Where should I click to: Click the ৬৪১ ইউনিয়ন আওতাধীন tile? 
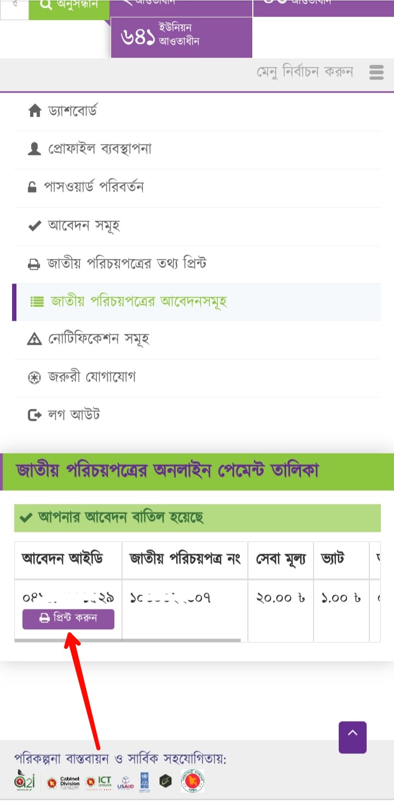click(x=181, y=37)
